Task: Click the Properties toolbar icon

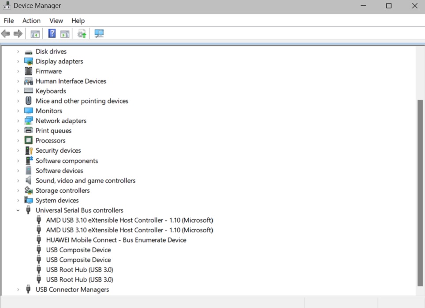Action: pyautogui.click(x=65, y=33)
